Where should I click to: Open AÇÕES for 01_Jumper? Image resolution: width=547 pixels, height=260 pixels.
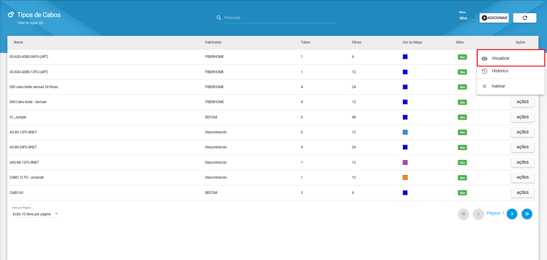523,117
